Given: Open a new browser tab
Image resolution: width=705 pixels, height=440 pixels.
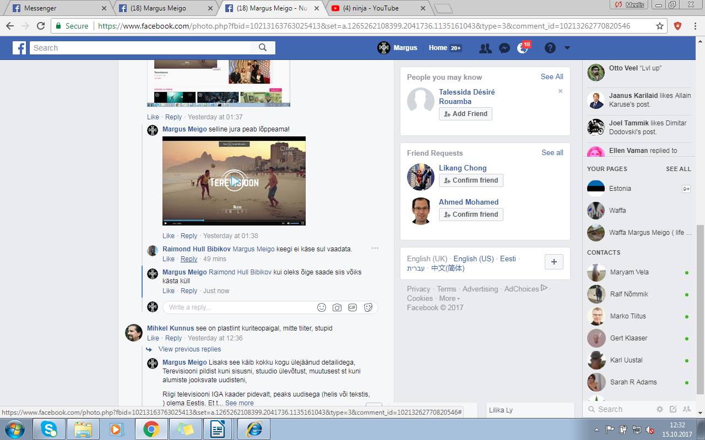Looking at the screenshot, I should tap(443, 8).
